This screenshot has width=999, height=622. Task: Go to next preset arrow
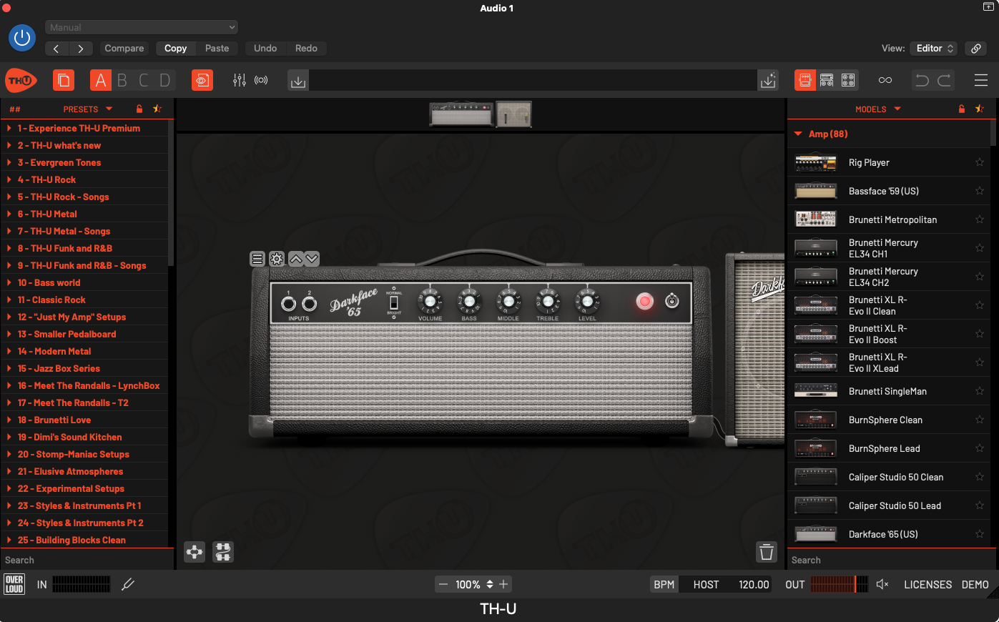[81, 49]
